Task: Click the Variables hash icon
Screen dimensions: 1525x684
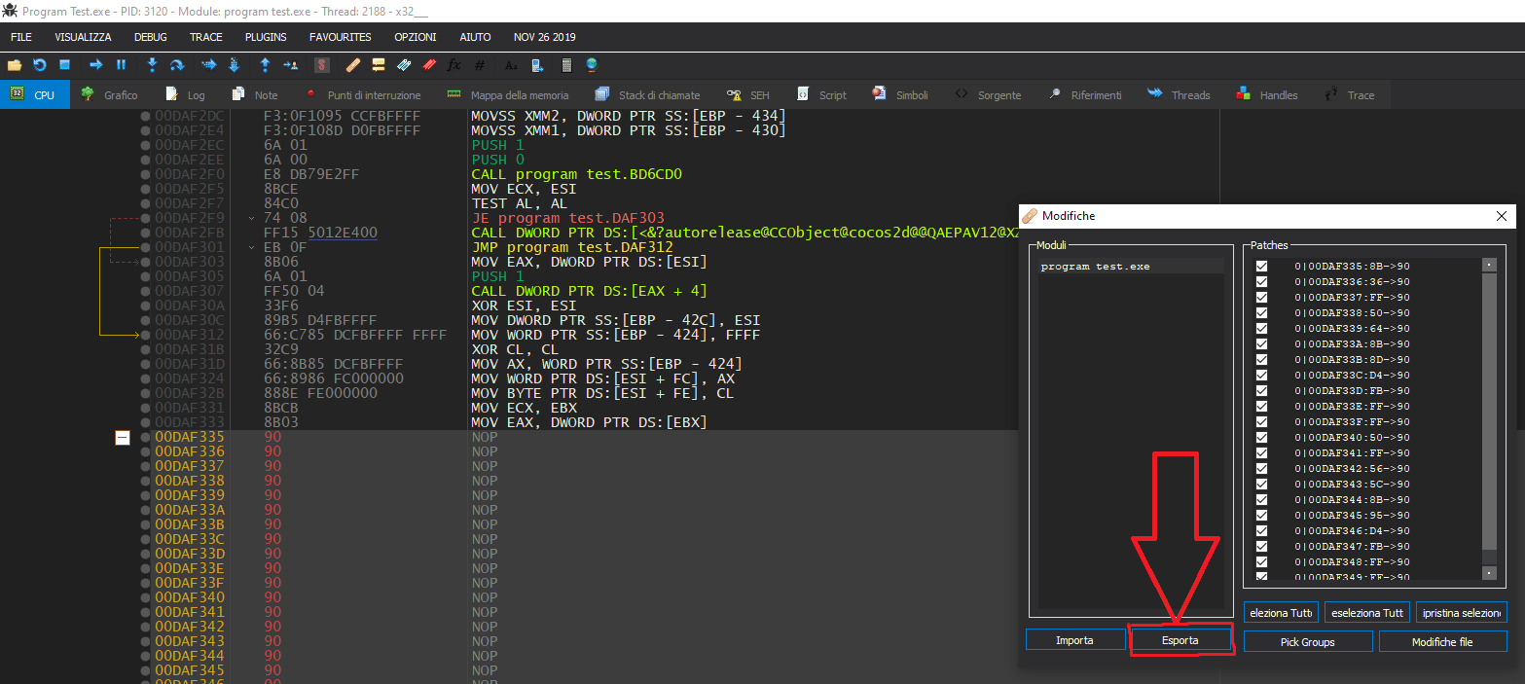Action: (480, 65)
